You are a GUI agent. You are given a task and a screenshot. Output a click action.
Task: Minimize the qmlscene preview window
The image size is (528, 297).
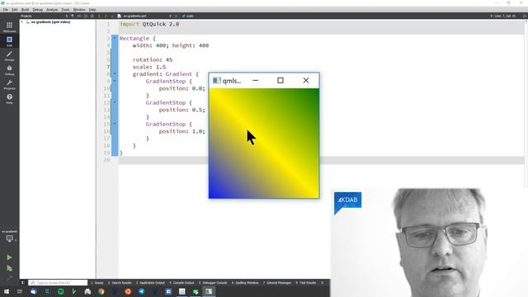(x=255, y=81)
